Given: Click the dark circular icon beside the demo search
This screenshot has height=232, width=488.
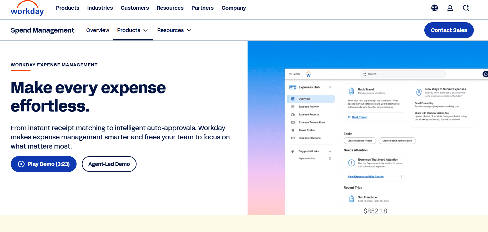Looking at the screenshot, I should click(x=485, y=74).
